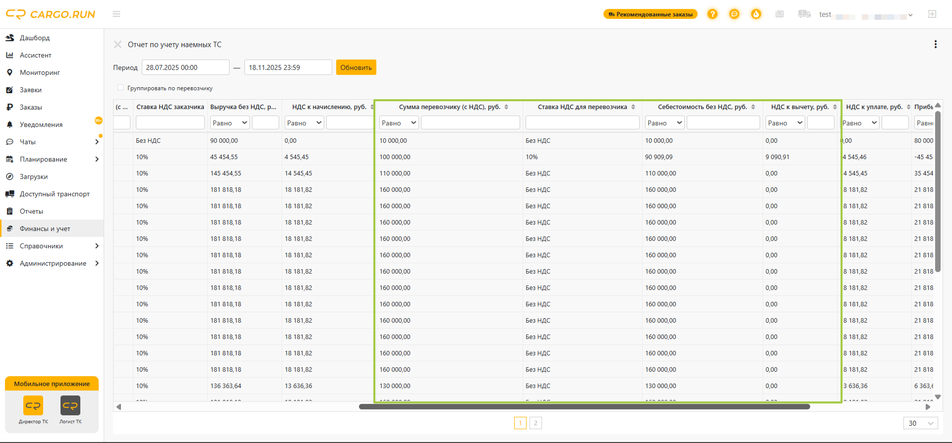Open the help question mark icon
Viewport: 952px width, 443px height.
point(713,14)
